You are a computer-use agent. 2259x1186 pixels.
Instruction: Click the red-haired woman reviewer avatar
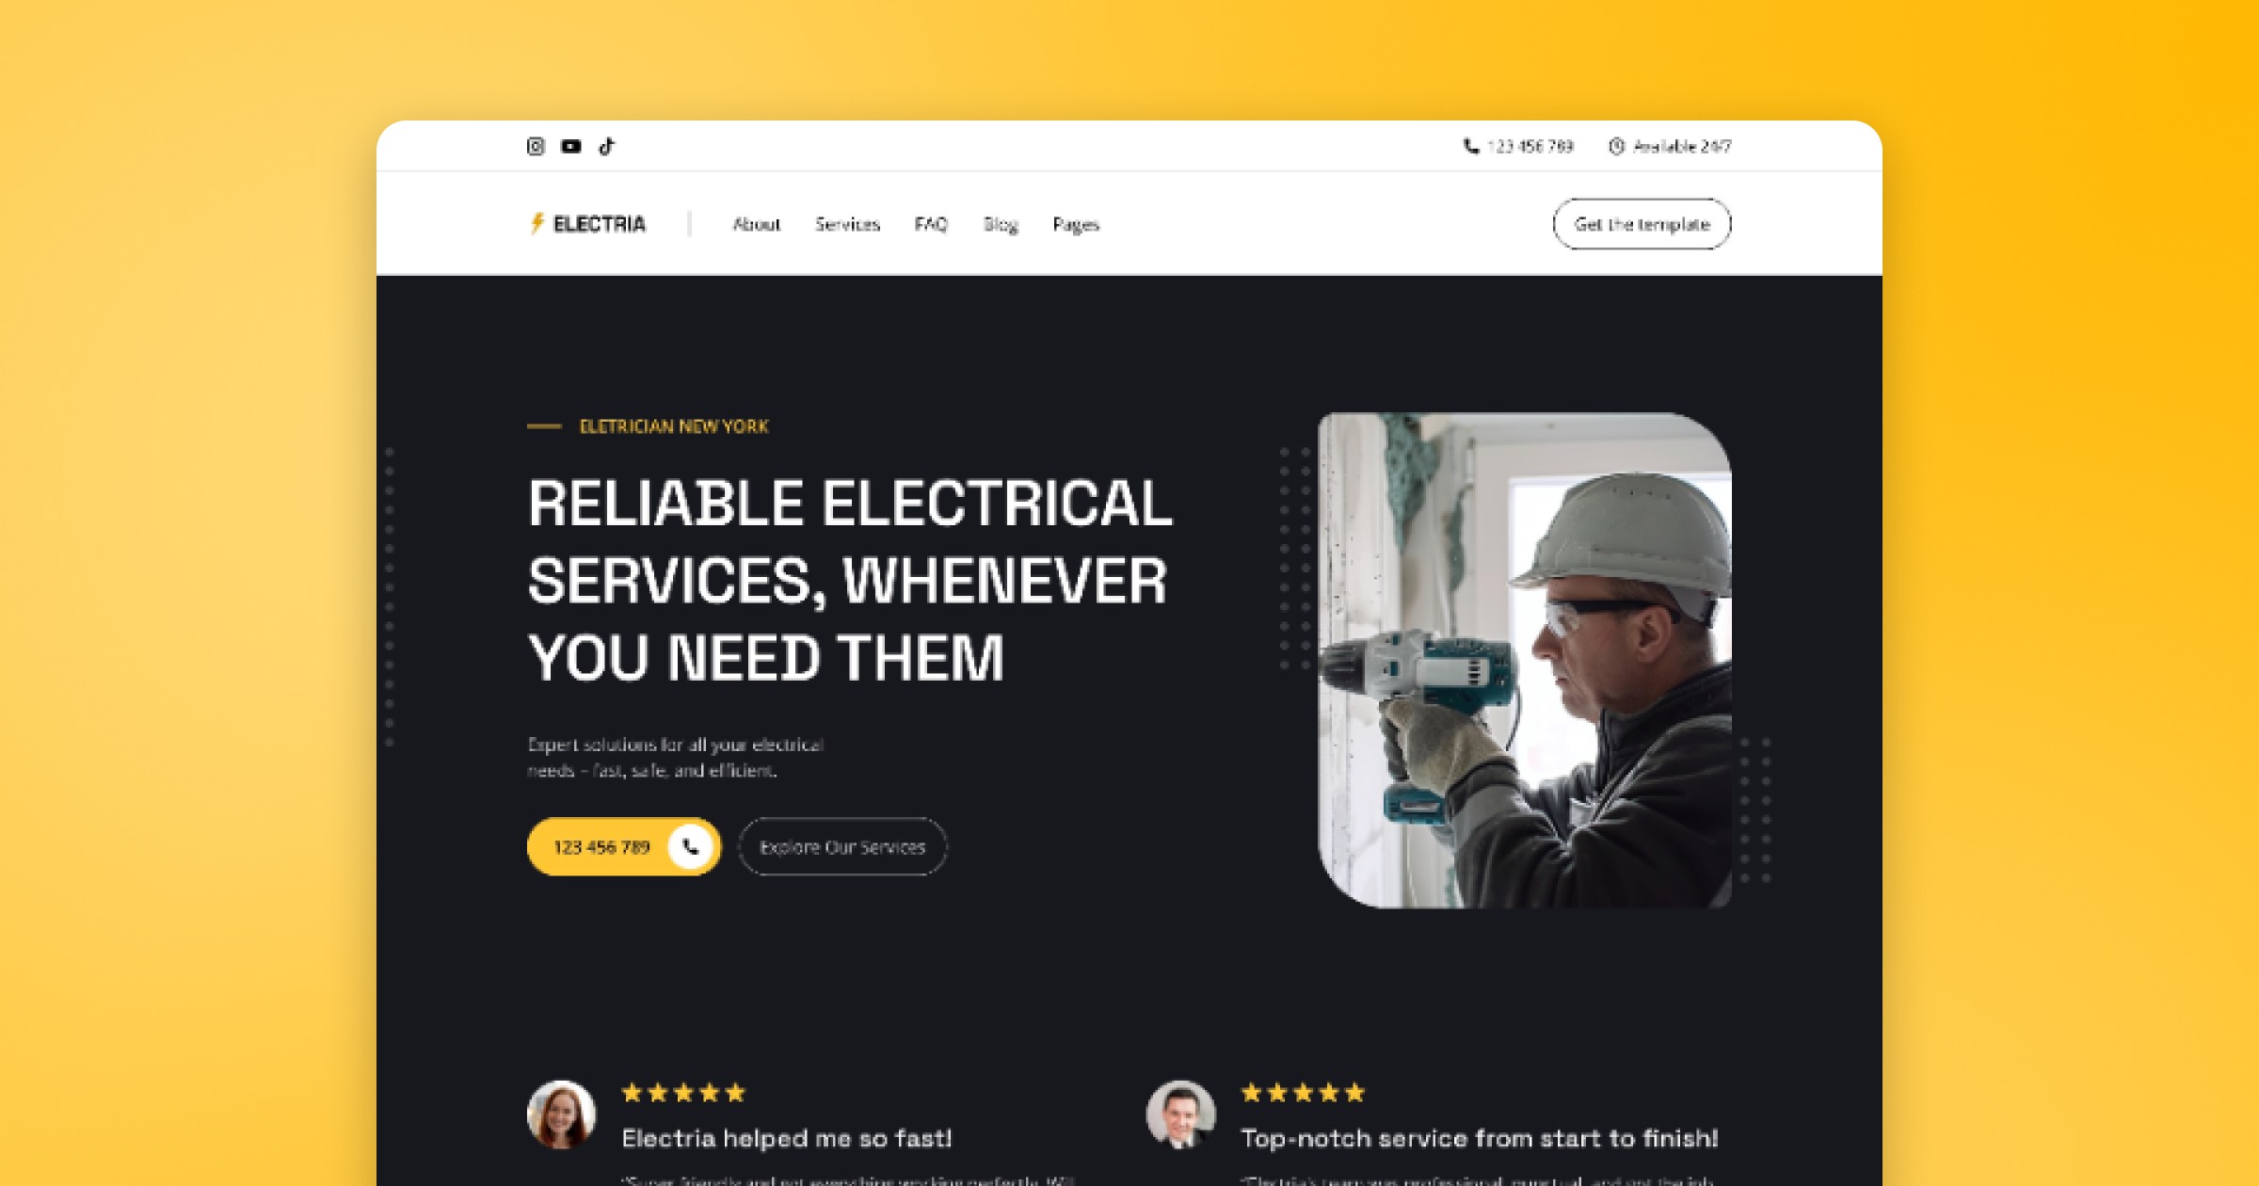(x=561, y=1114)
